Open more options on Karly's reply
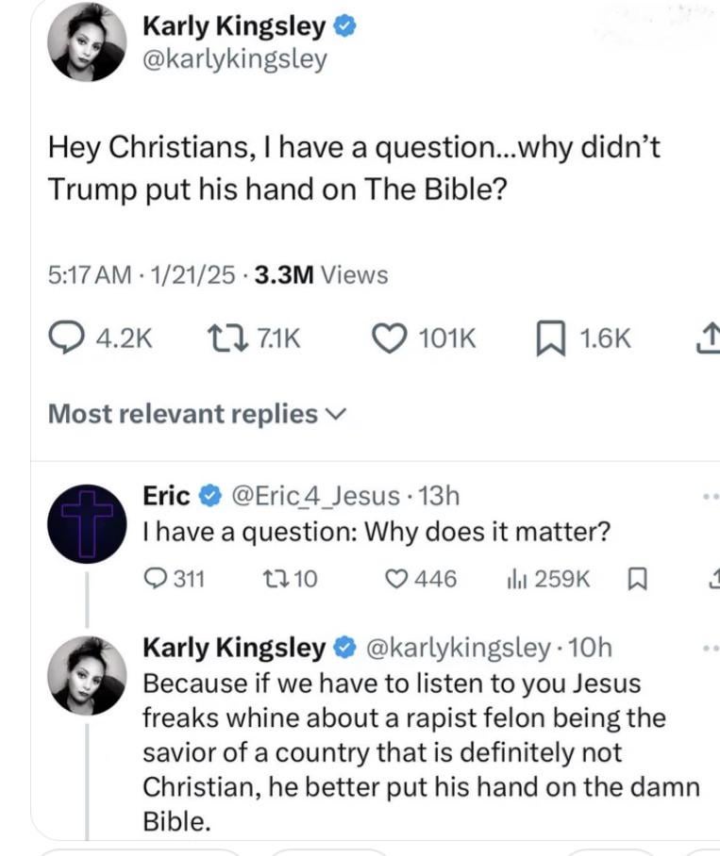Viewport: 720px width, 856px height. 710,649
